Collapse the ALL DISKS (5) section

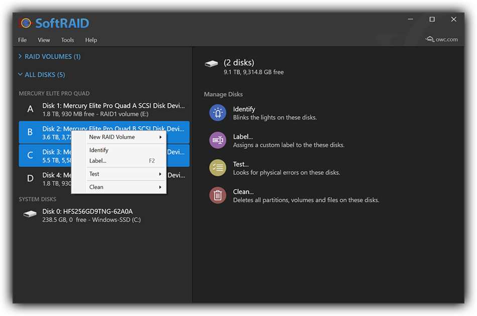(41, 75)
